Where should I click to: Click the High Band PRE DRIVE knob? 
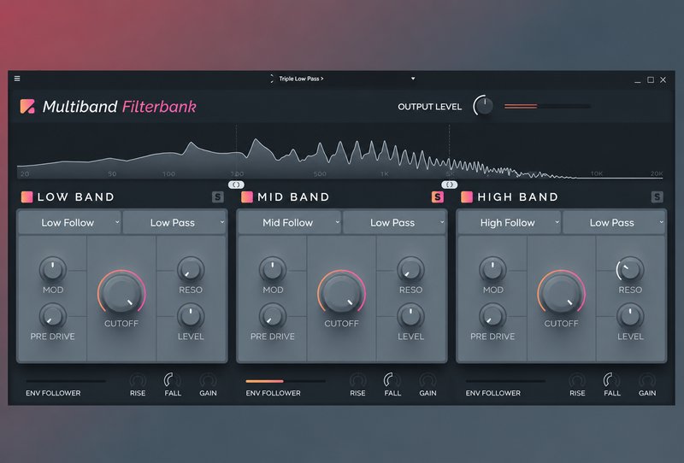(492, 316)
